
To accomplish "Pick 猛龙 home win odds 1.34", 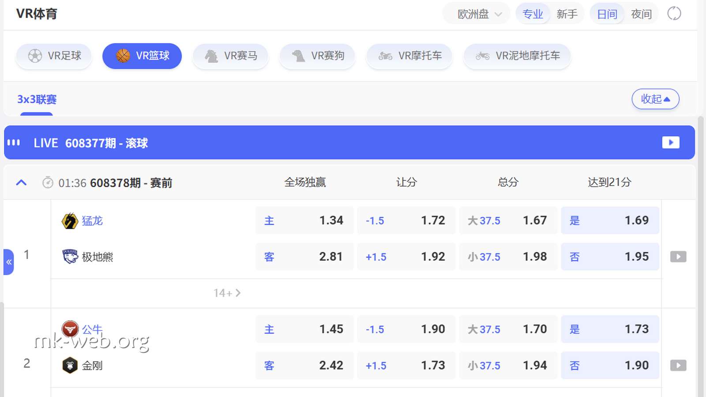I will 305,220.
